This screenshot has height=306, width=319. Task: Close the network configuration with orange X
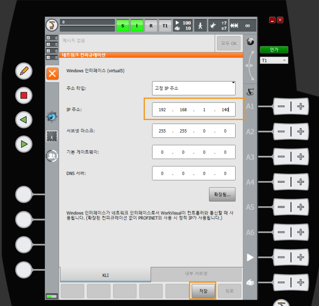point(52,73)
